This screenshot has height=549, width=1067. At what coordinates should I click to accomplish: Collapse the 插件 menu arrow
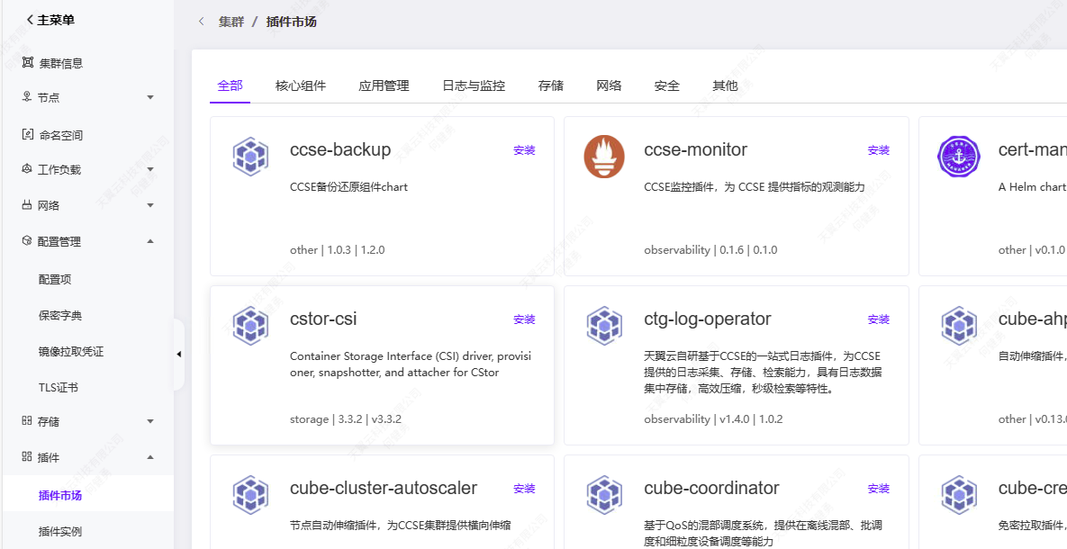[x=150, y=456]
